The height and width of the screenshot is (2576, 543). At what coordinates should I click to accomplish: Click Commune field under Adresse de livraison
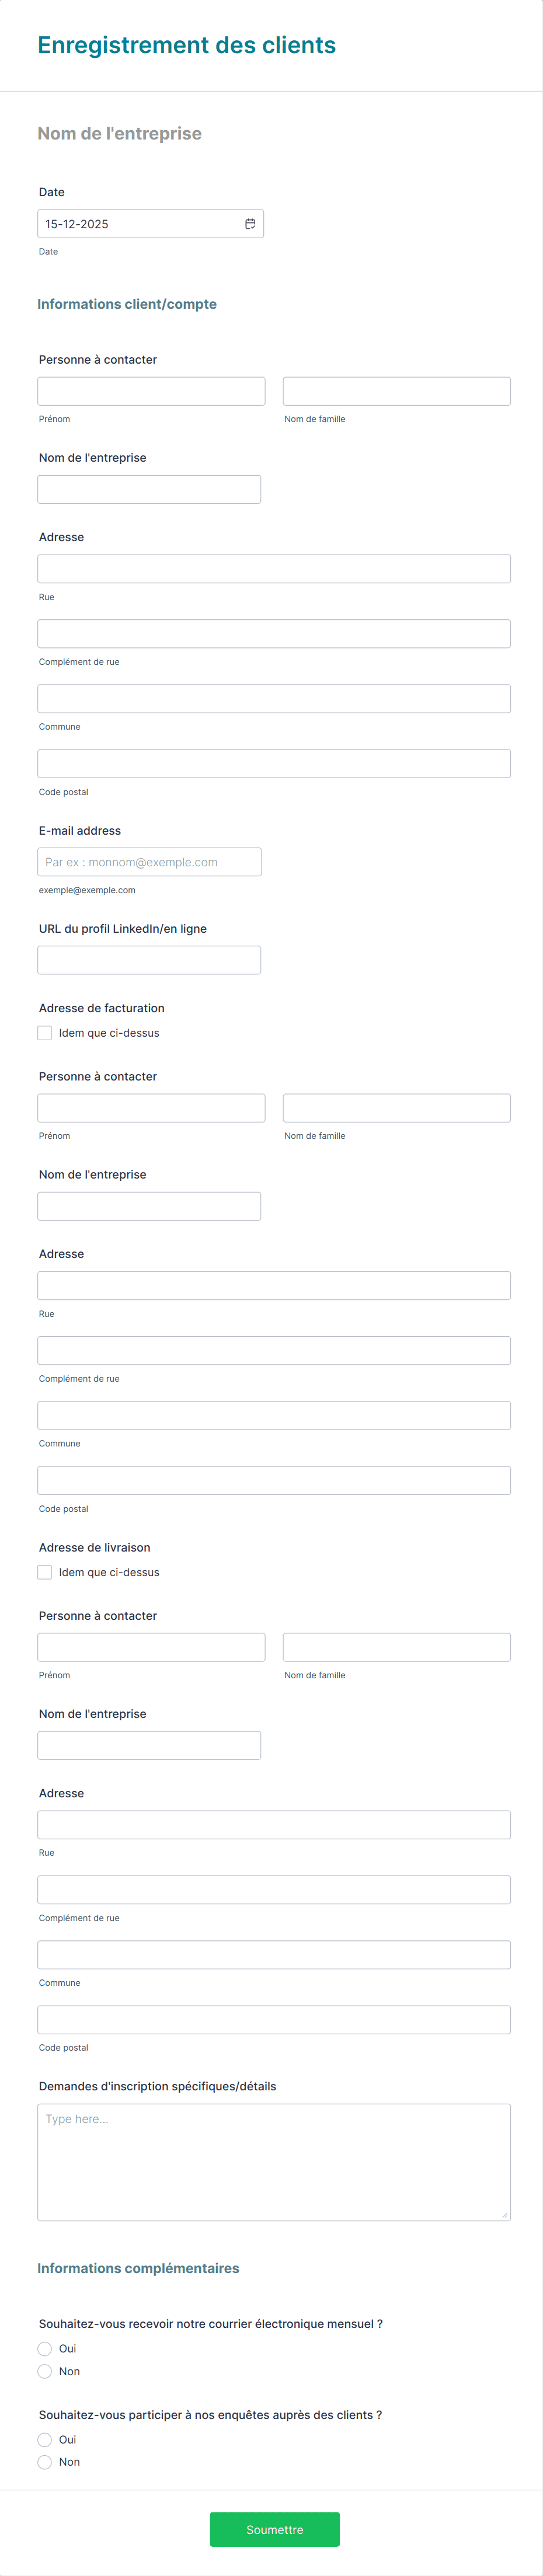click(274, 1954)
